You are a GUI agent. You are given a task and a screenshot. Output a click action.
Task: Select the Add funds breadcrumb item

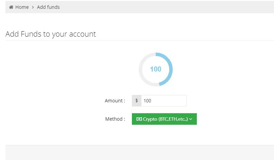(48, 7)
